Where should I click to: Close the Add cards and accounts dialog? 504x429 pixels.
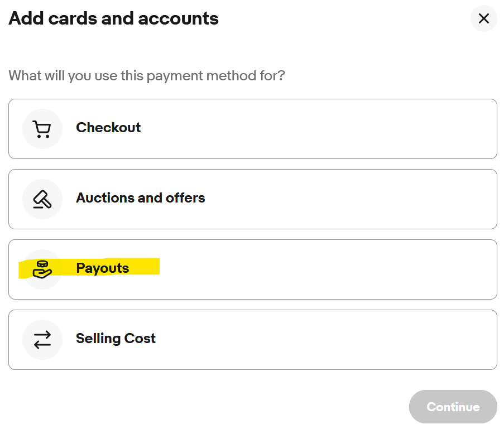(x=483, y=18)
